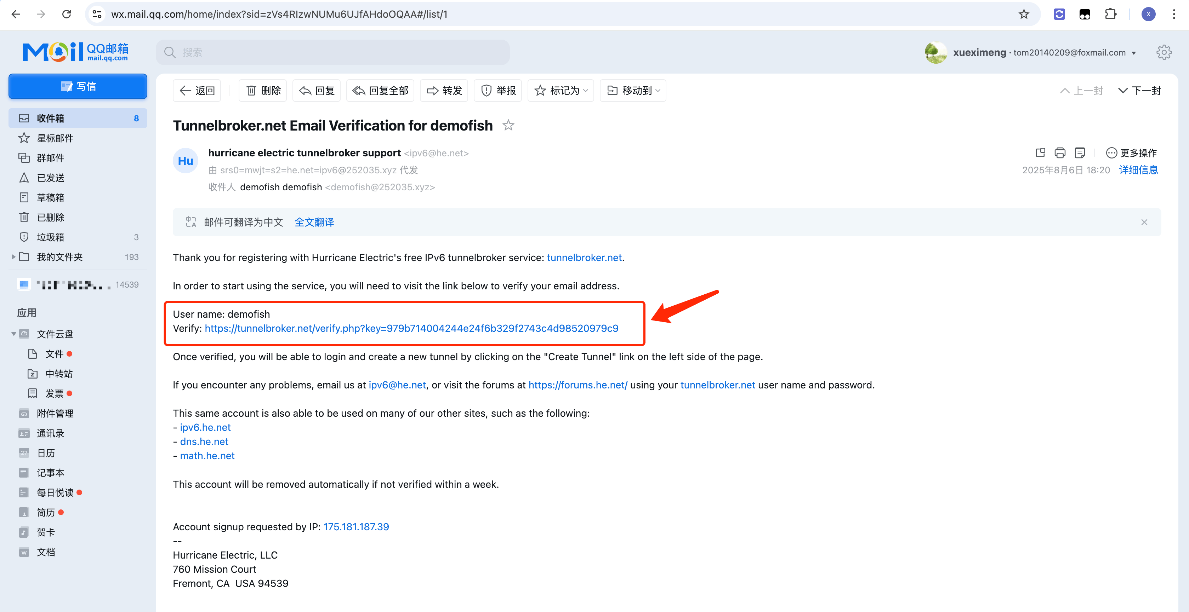Viewport: 1189px width, 612px height.
Task: Open the 移动到 (move to) dropdown
Action: tap(633, 91)
